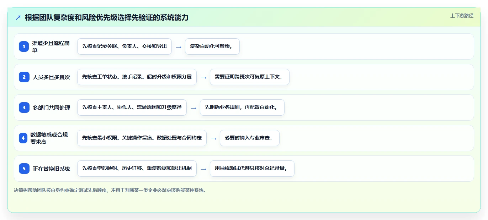Click the arrow before 先明确业务规则

point(193,108)
